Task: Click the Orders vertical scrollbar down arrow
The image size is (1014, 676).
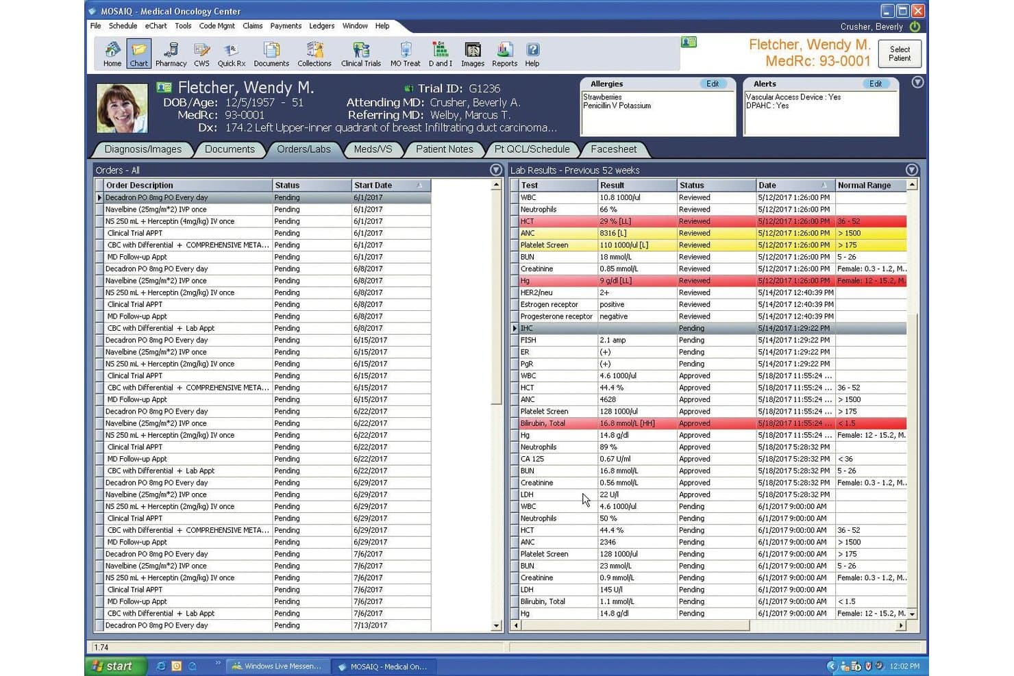Action: [x=496, y=625]
